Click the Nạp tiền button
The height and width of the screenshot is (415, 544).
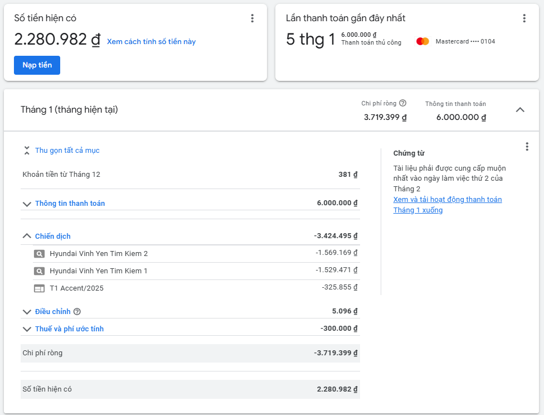point(37,65)
